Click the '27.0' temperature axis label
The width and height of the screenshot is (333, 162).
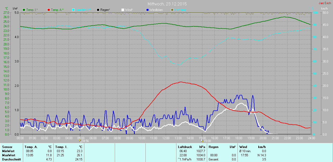tap(6, 12)
